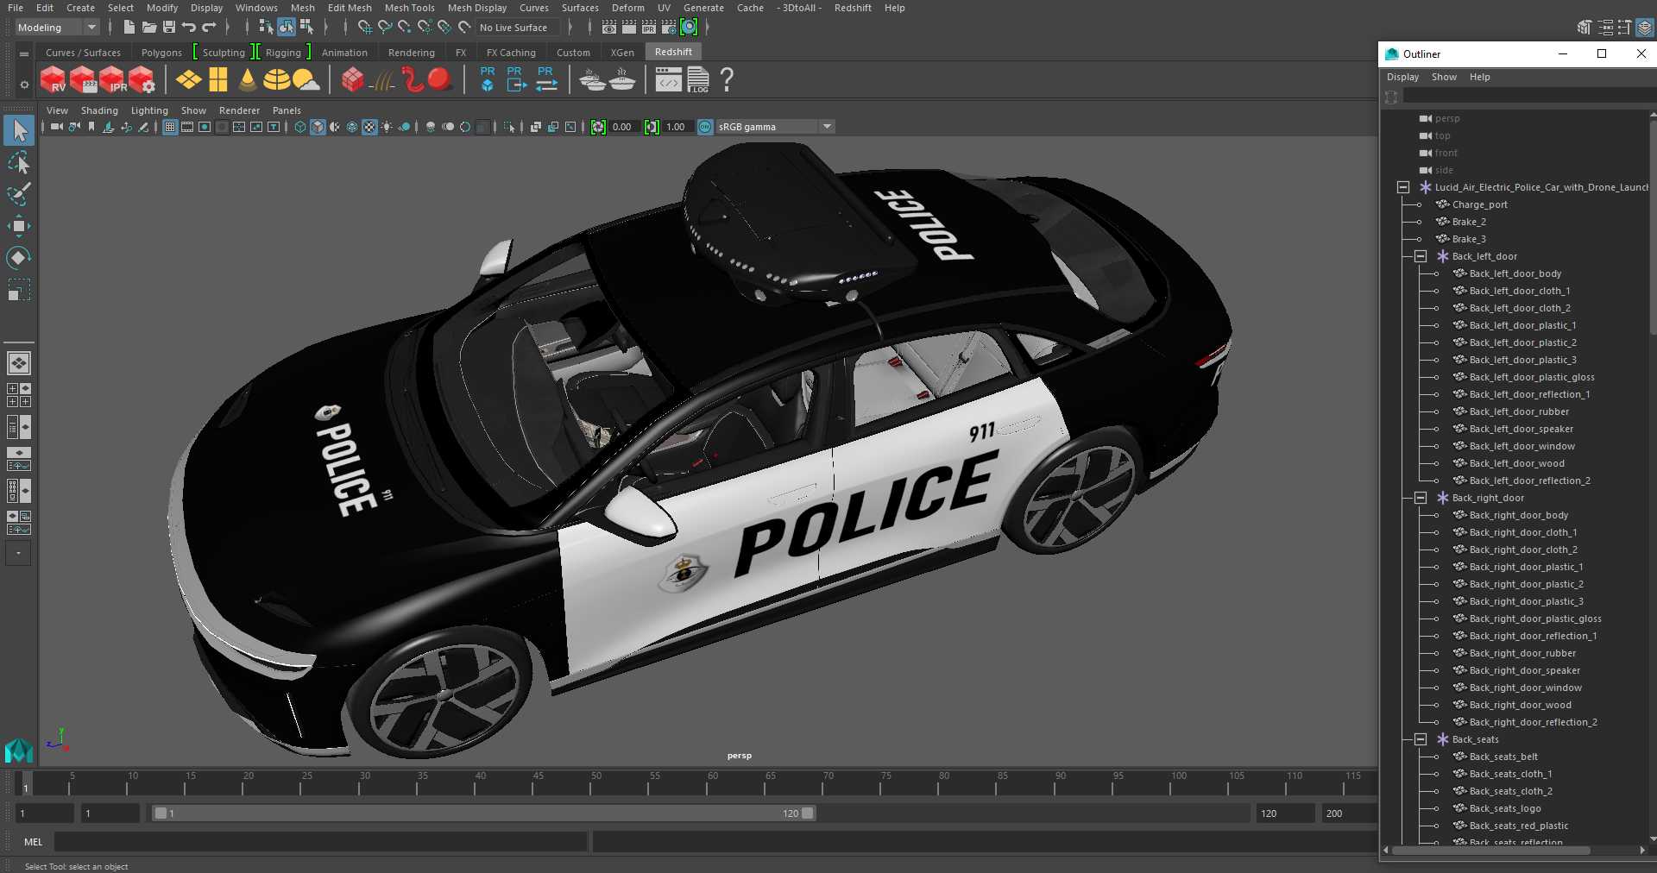Open the Modeling menu set dropdown
The width and height of the screenshot is (1657, 873).
(x=57, y=28)
